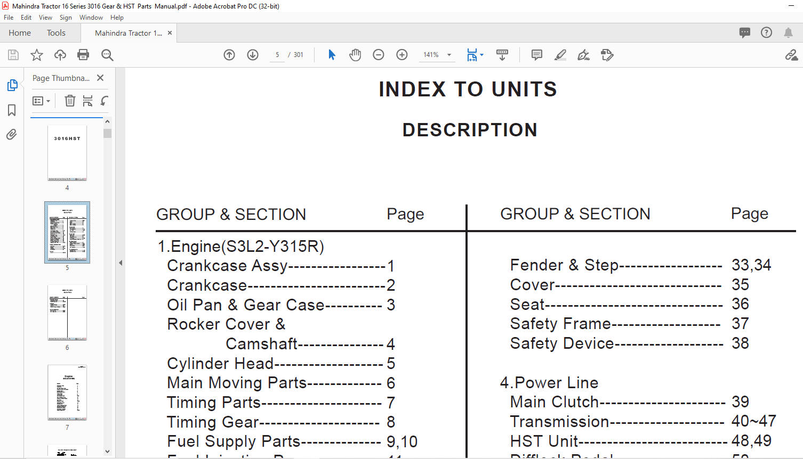The height and width of the screenshot is (459, 803).
Task: Collapse the navigation pane arrow
Action: coord(121,263)
